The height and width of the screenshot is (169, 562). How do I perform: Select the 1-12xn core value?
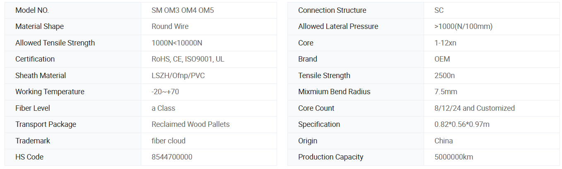click(x=445, y=43)
